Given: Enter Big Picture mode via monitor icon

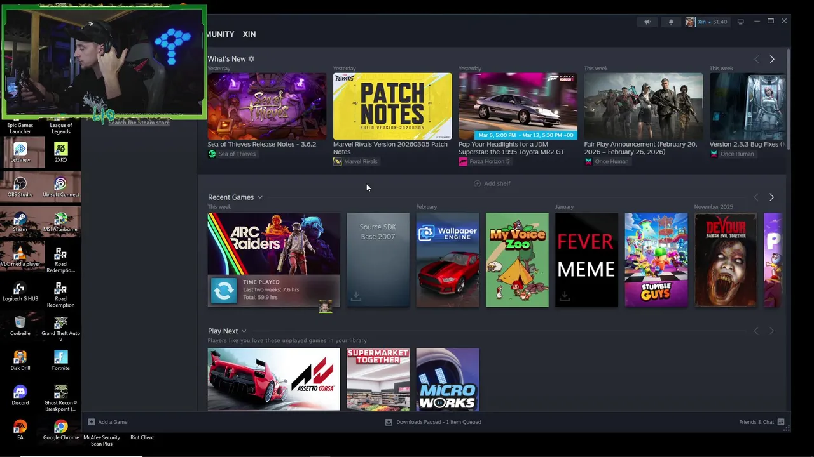Looking at the screenshot, I should (740, 22).
